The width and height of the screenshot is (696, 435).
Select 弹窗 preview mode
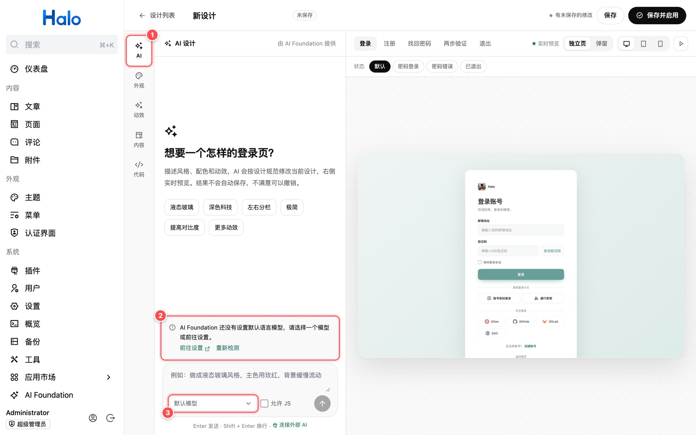coord(602,43)
